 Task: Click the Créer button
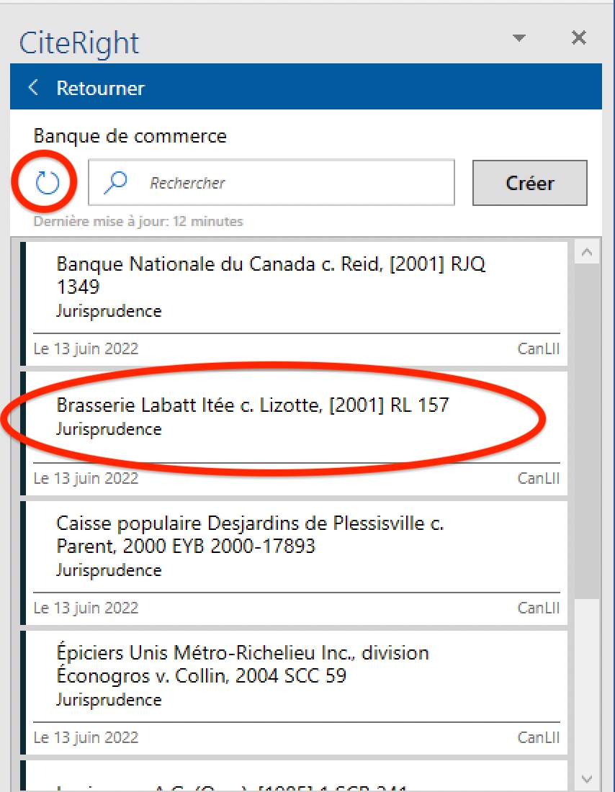[x=529, y=183]
